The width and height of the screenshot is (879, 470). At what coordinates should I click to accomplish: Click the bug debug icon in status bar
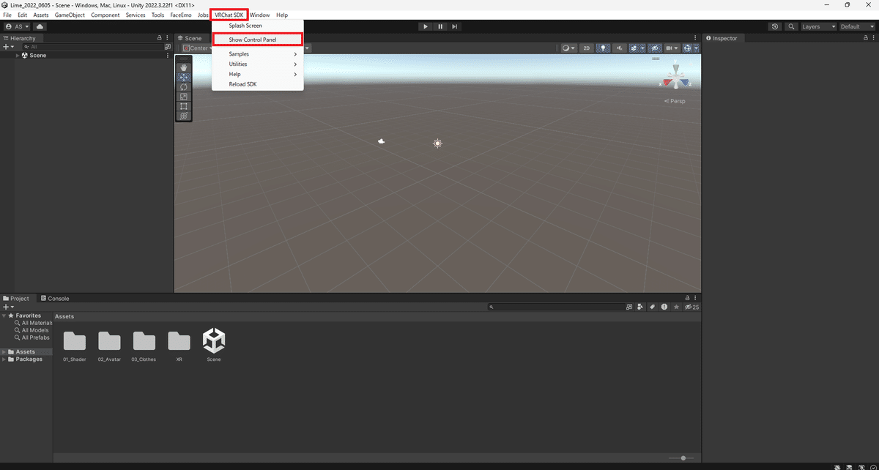pos(837,466)
